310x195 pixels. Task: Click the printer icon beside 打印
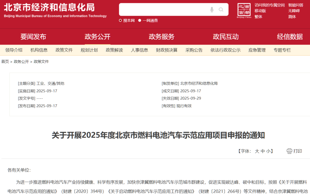point(289,151)
